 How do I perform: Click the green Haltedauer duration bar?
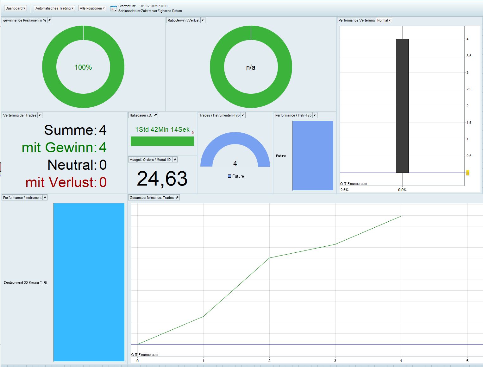point(162,141)
